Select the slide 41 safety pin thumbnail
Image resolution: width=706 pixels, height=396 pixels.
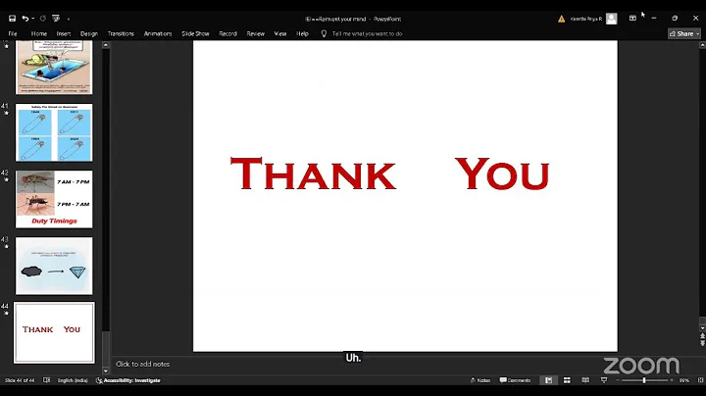coord(54,132)
